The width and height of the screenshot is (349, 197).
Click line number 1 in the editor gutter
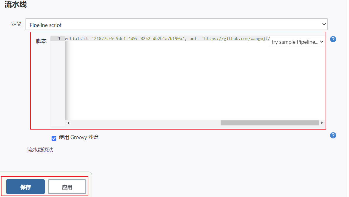click(59, 38)
